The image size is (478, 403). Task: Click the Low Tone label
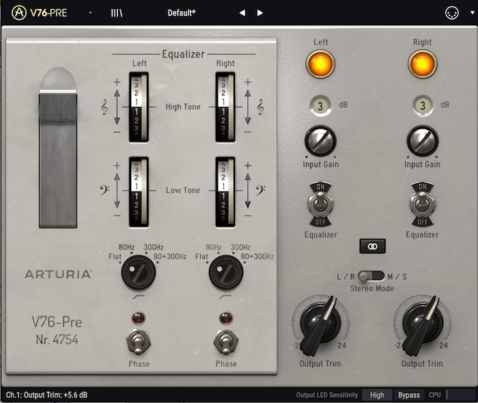point(183,190)
